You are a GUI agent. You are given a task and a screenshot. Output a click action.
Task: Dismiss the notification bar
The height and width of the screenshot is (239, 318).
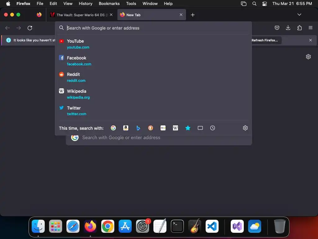coord(311,40)
